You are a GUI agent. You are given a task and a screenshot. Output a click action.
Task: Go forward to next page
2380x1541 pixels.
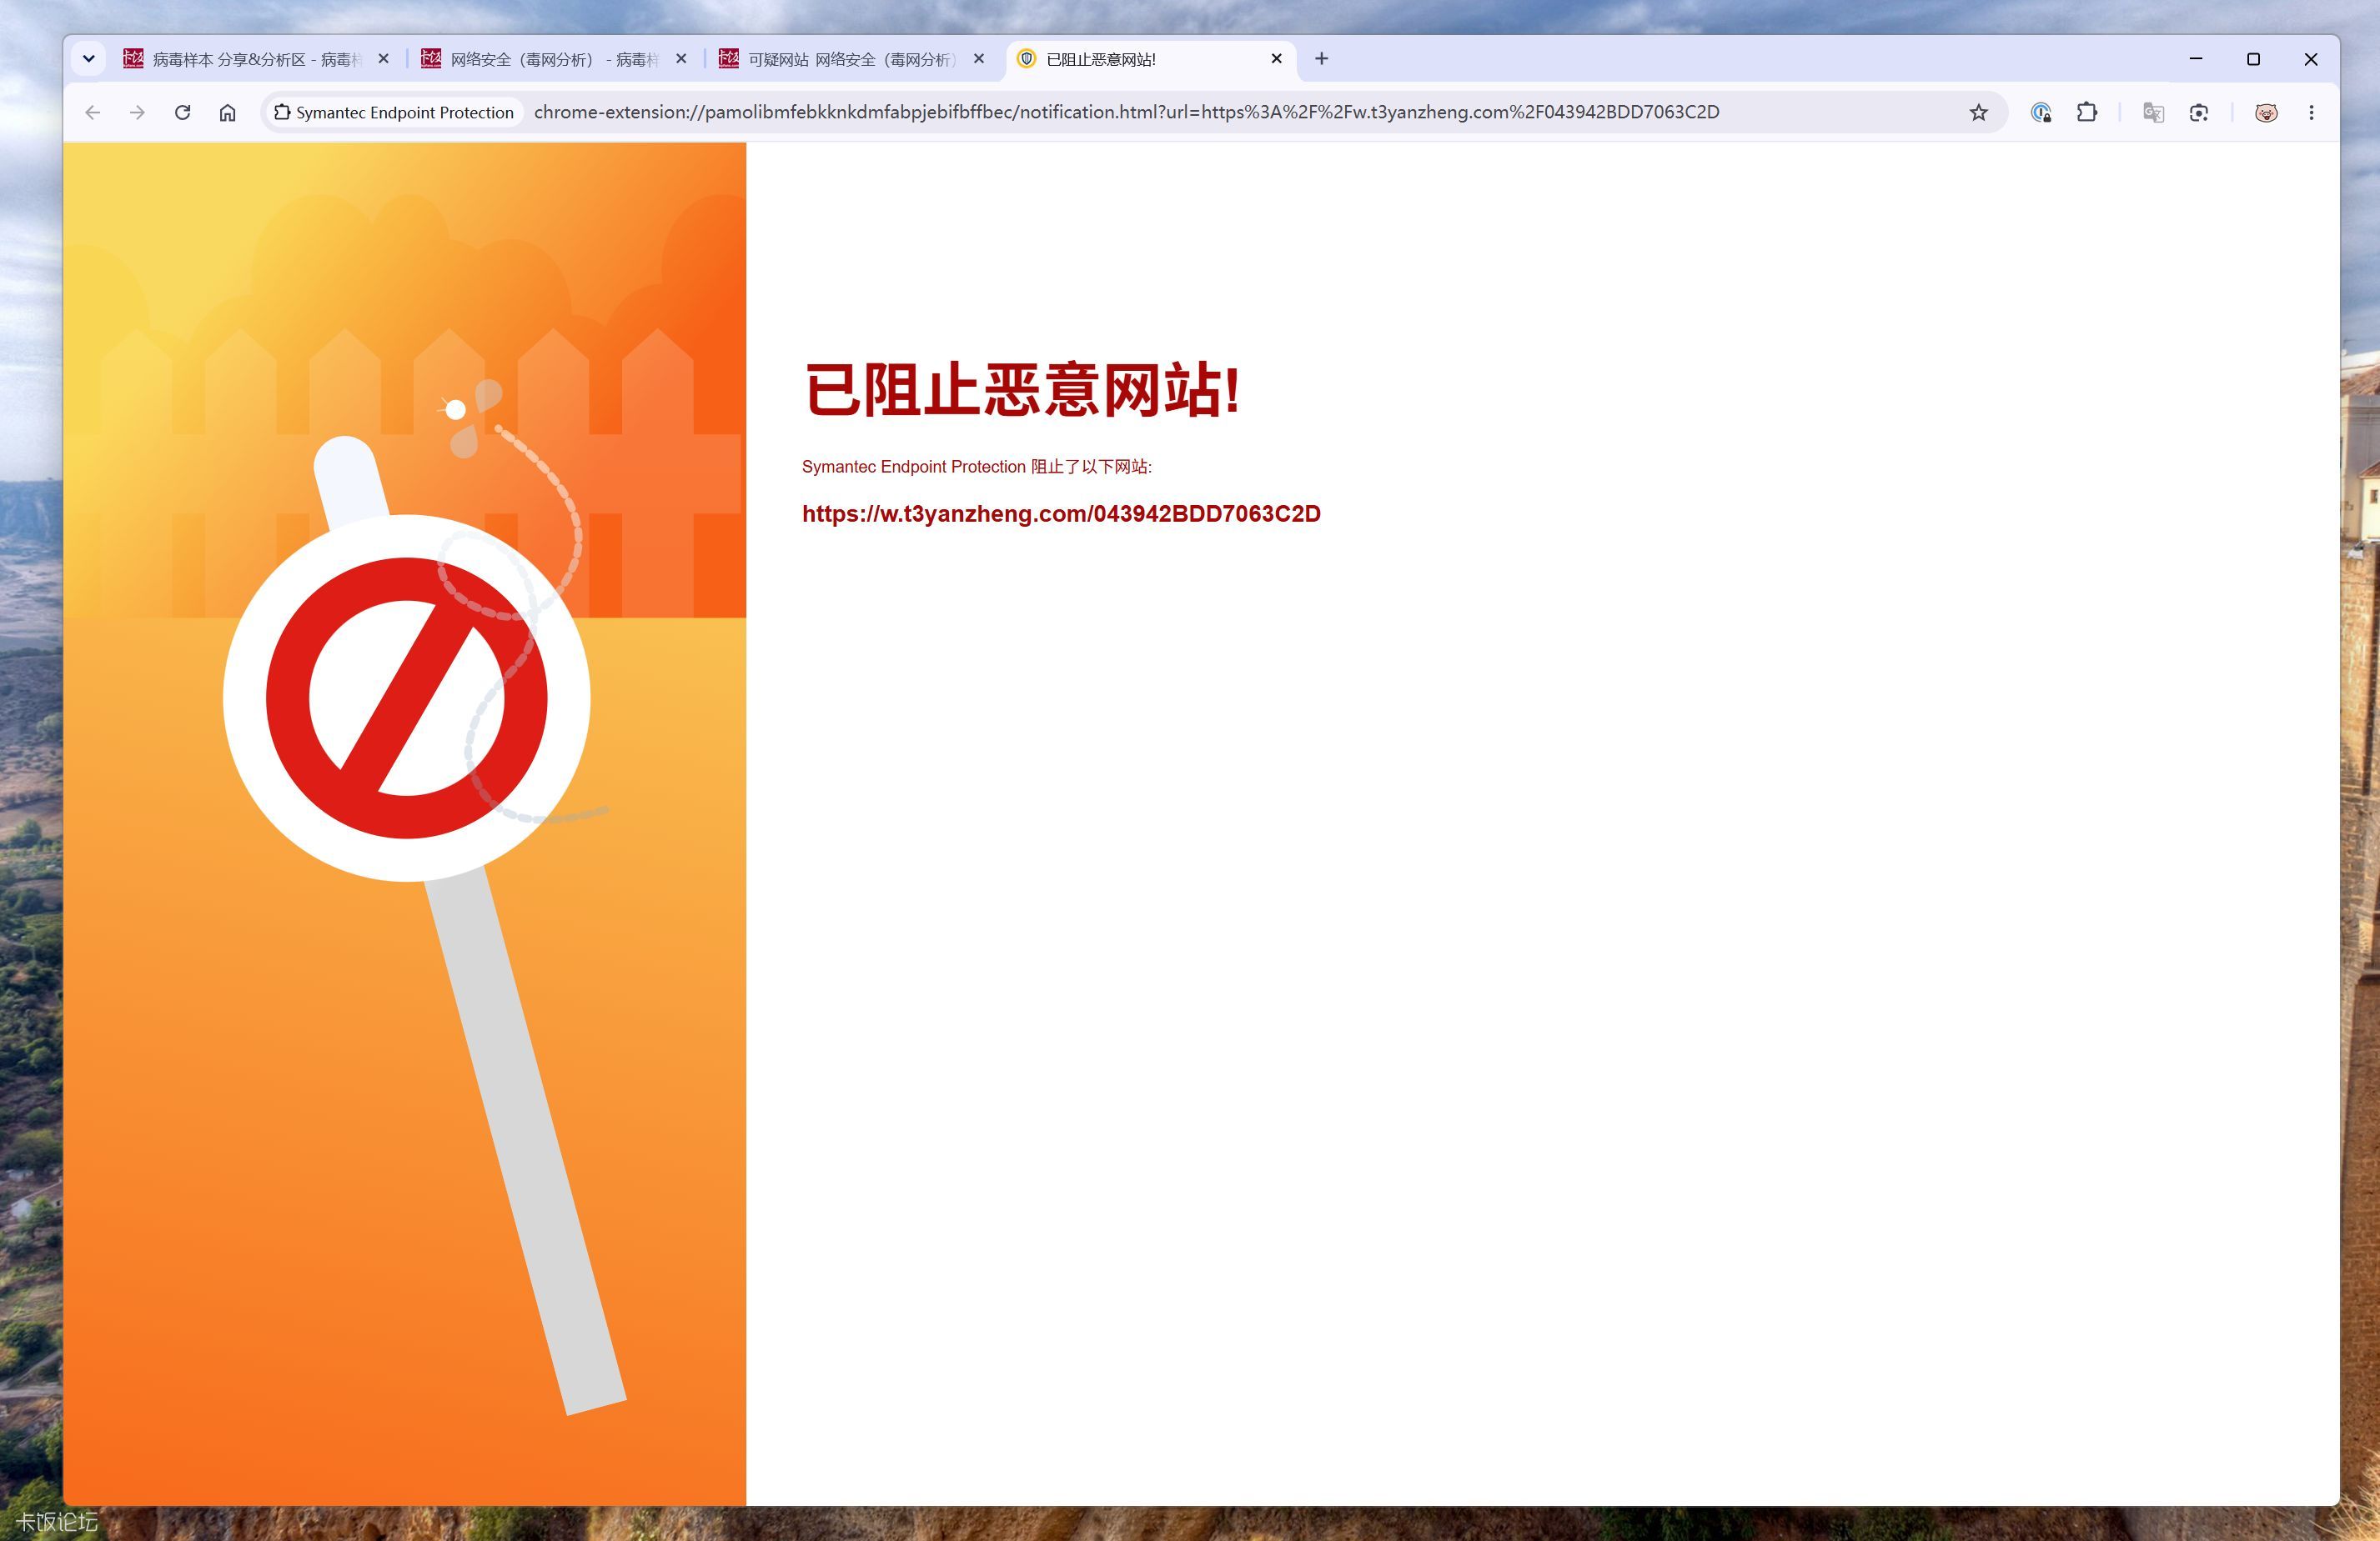point(137,112)
